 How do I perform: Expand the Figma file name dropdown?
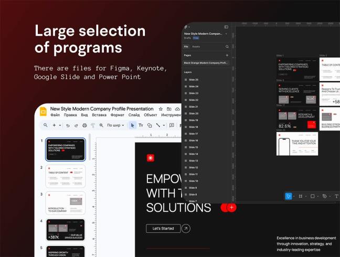click(x=227, y=34)
